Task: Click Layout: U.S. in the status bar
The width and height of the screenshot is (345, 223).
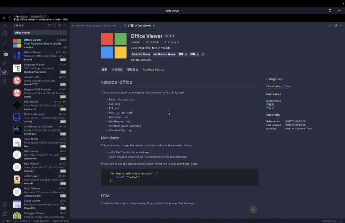Action: coord(329,221)
